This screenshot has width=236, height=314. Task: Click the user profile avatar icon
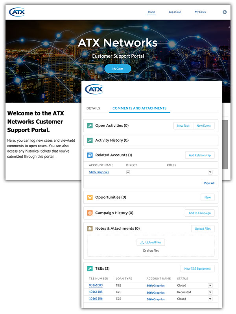click(x=225, y=12)
